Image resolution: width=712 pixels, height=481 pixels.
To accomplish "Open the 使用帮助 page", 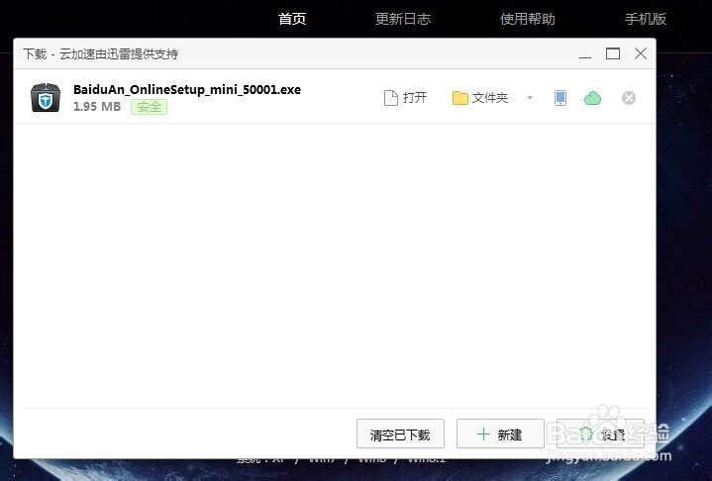I will (x=527, y=19).
